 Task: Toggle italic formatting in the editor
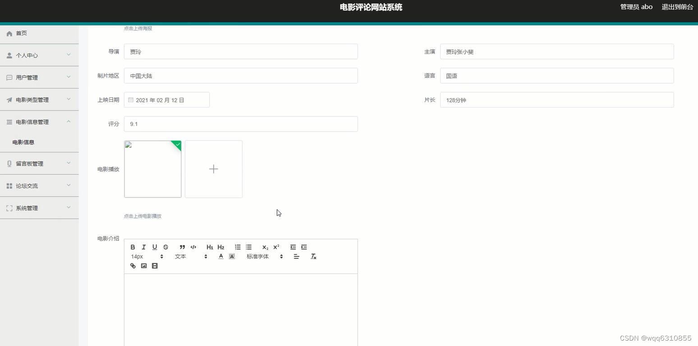pyautogui.click(x=144, y=247)
